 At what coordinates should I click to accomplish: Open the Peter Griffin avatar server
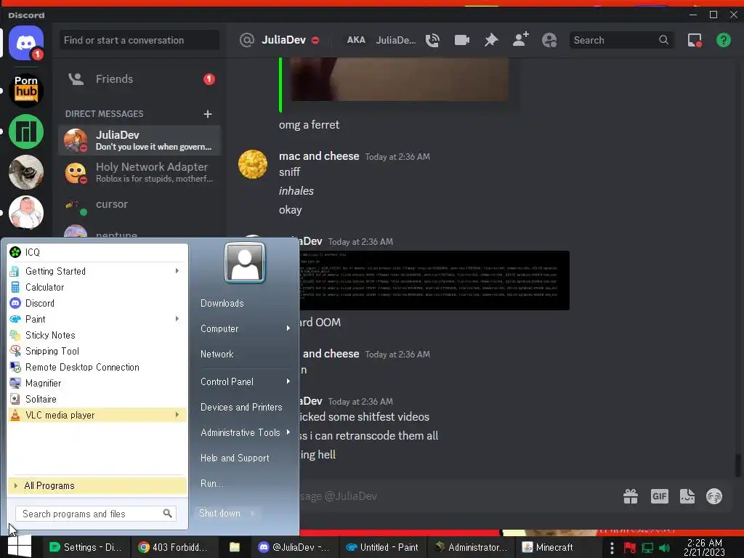tap(26, 212)
